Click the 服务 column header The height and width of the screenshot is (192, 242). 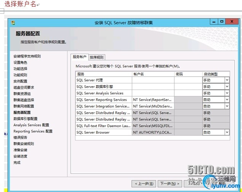104,74
